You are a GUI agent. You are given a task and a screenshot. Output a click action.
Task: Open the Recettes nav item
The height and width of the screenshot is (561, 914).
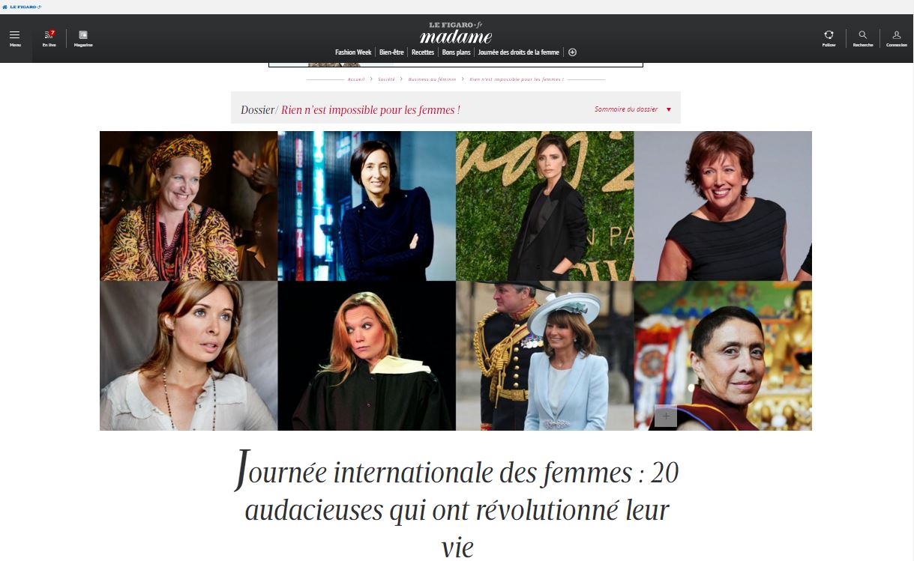pos(423,52)
